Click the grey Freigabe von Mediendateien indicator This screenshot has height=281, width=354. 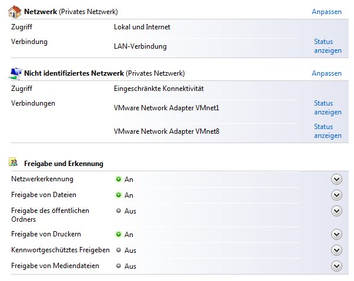(x=118, y=266)
